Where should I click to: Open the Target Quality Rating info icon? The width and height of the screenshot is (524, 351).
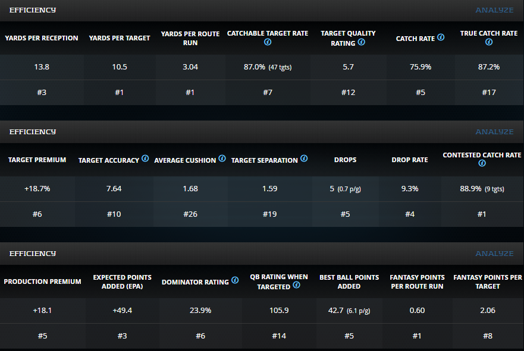(x=362, y=42)
